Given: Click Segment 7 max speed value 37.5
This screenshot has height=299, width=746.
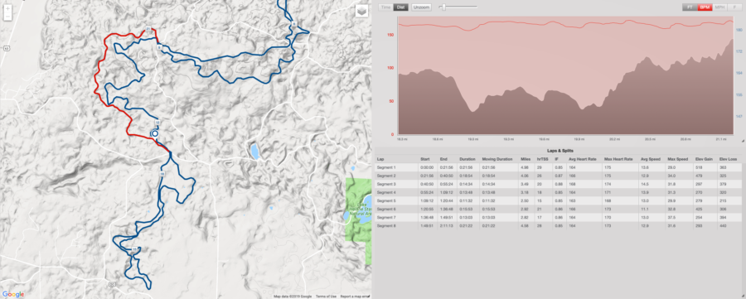Looking at the screenshot, I should (672, 217).
